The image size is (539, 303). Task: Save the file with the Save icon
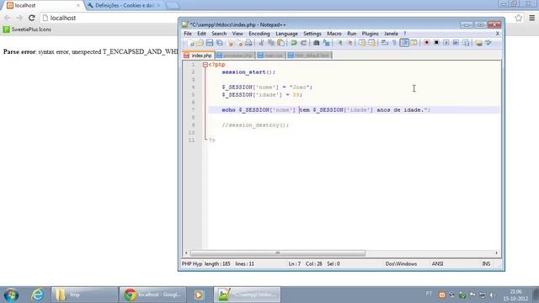(210, 43)
